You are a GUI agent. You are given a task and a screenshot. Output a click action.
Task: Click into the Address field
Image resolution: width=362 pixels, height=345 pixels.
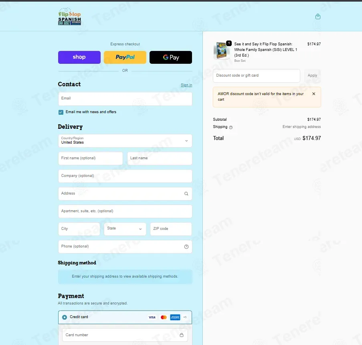[125, 194]
